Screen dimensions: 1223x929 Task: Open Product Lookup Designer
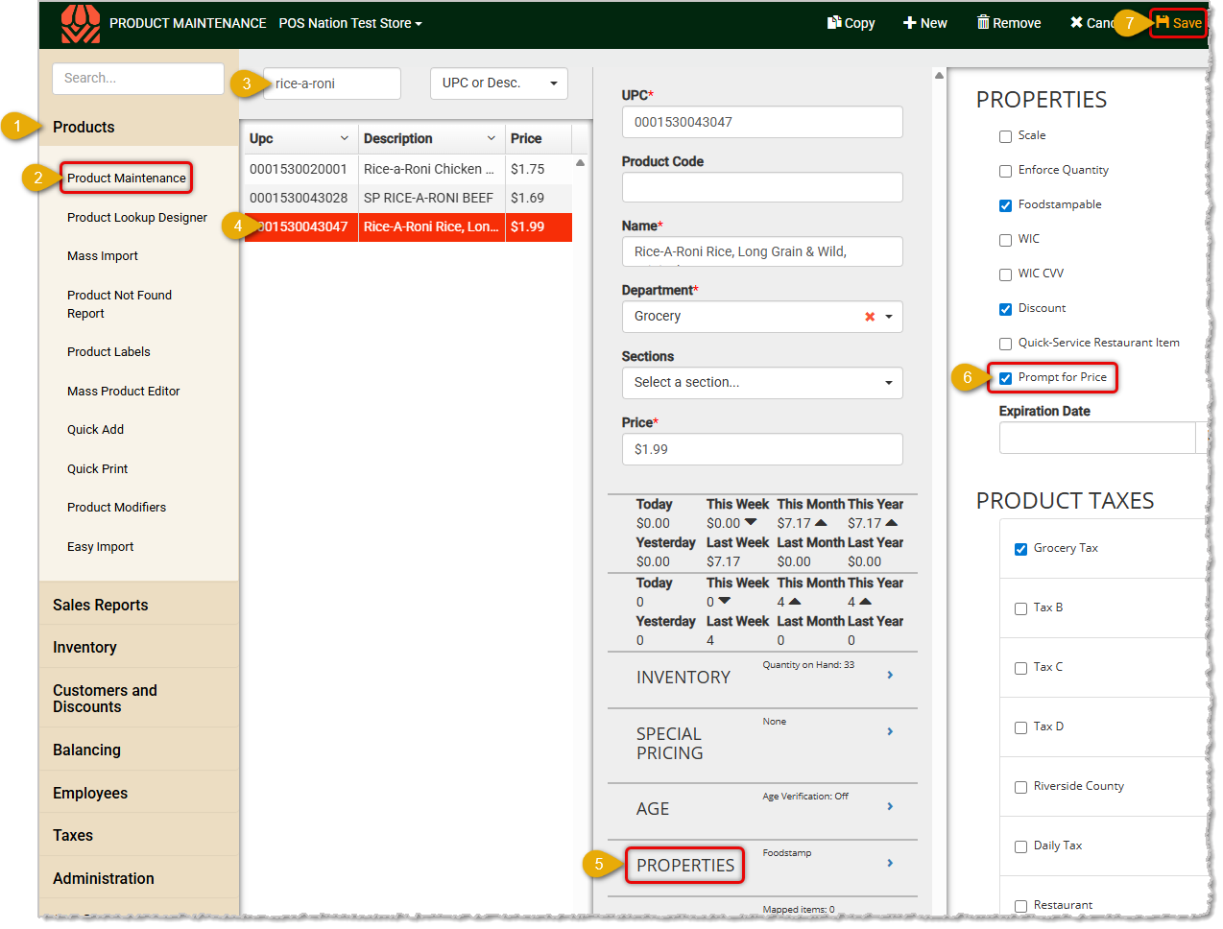click(x=137, y=218)
